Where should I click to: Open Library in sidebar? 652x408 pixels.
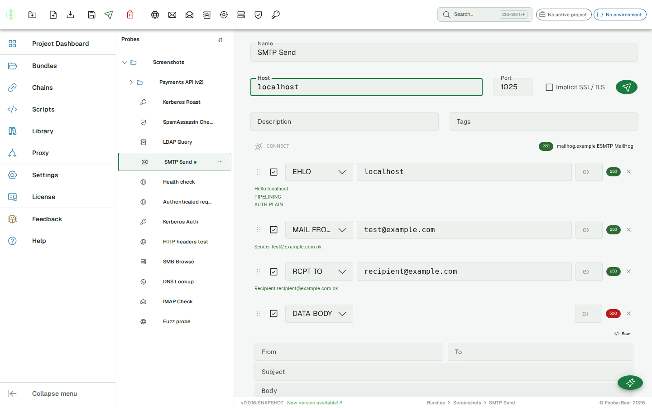pyautogui.click(x=58, y=131)
